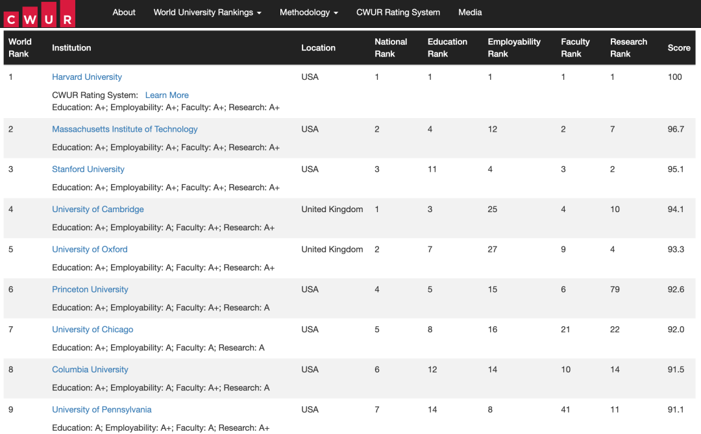Click Oxford's employability rank 27
The image size is (701, 434).
coord(492,249)
